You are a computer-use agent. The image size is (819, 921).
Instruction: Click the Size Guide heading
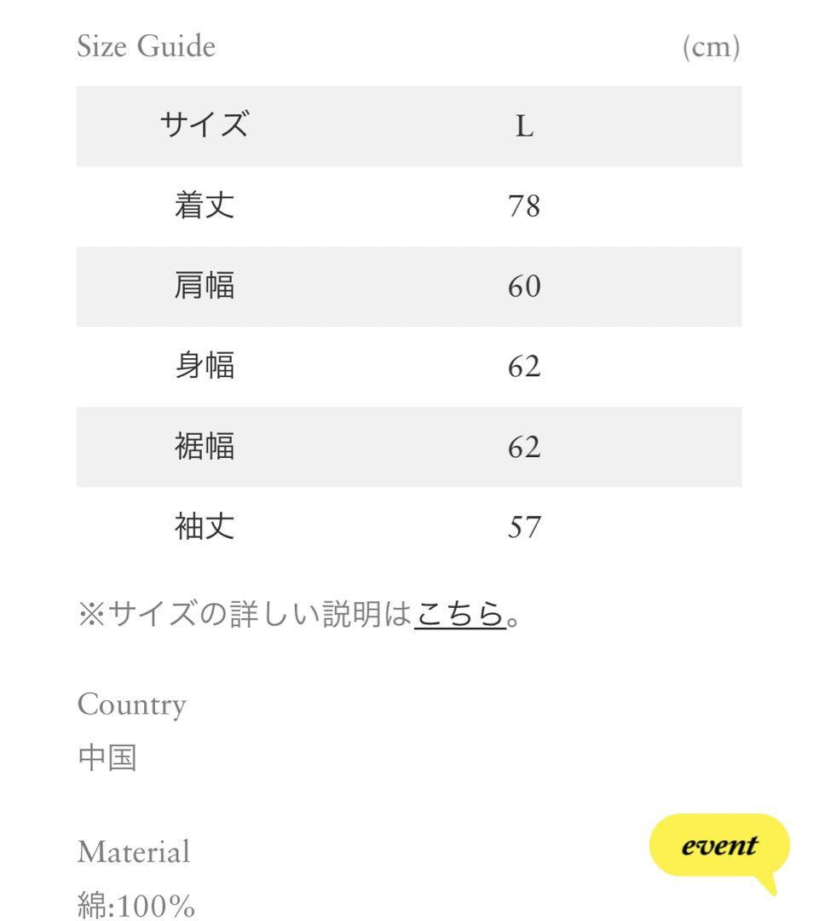[x=147, y=46]
